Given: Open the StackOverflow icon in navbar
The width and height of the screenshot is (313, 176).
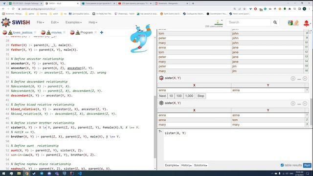Looking at the screenshot, I should [x=296, y=23].
